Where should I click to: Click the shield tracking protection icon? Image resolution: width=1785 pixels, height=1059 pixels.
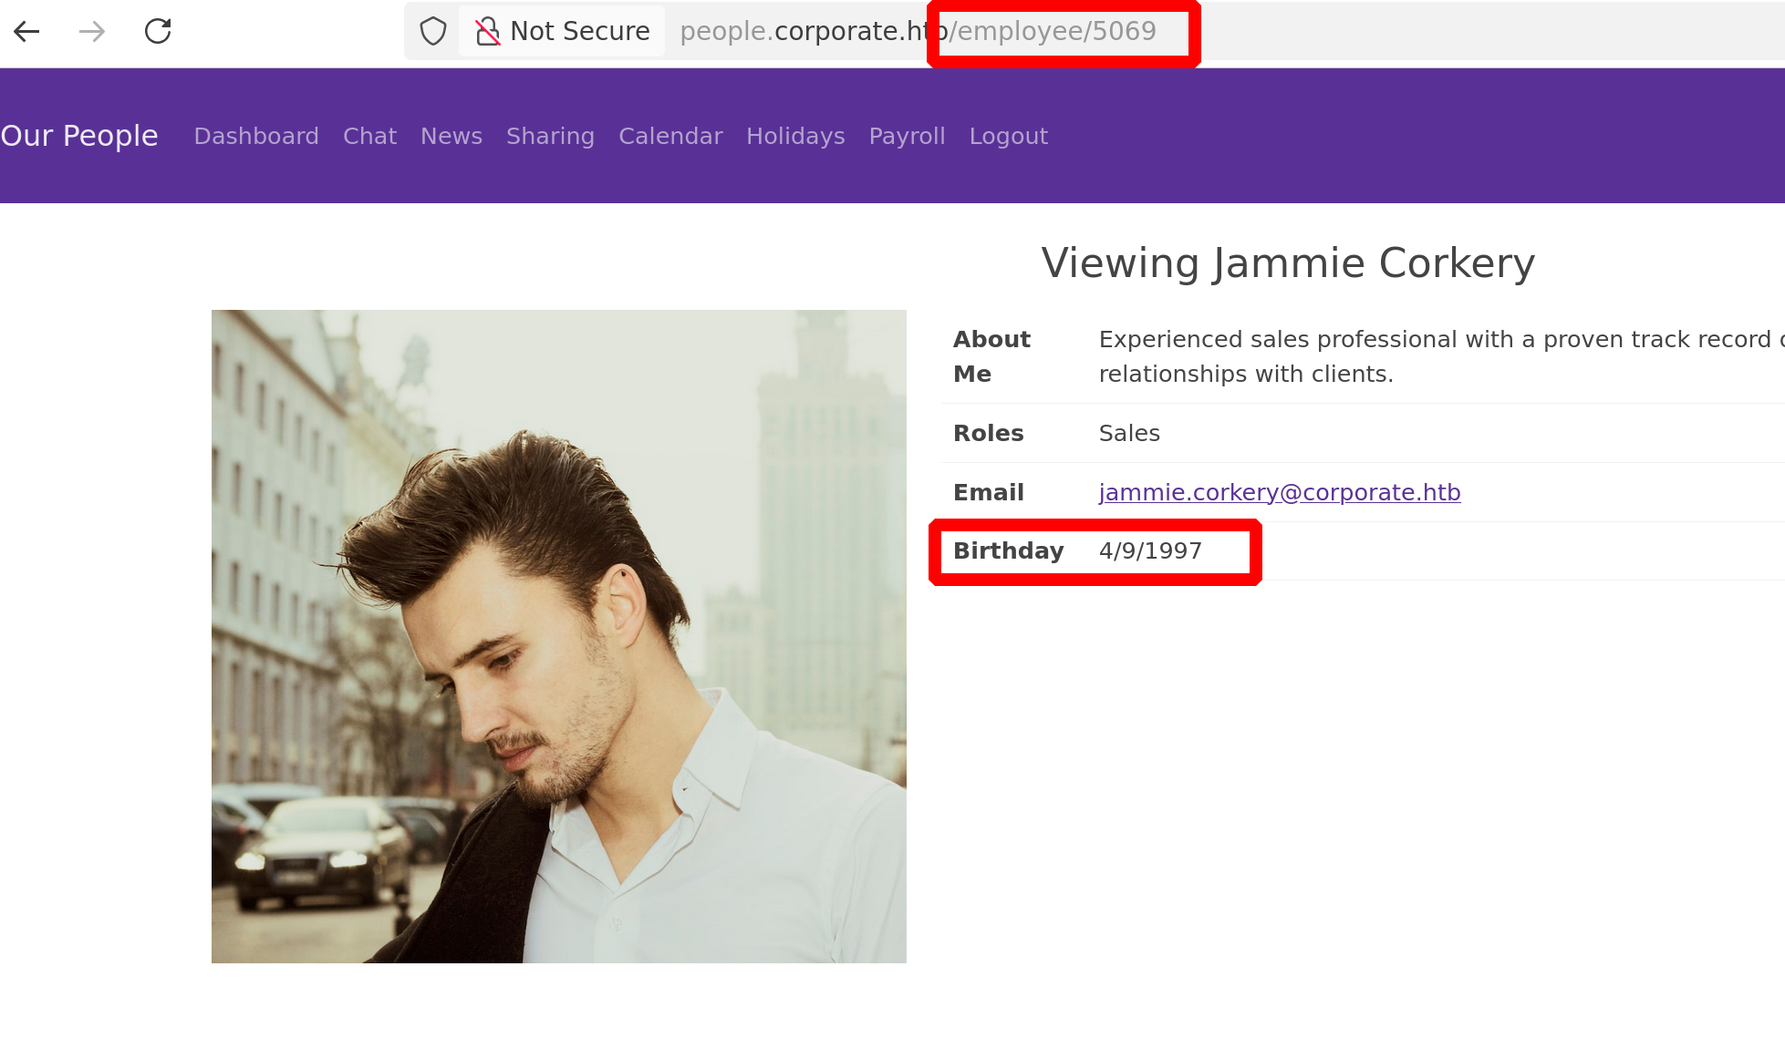click(x=433, y=32)
